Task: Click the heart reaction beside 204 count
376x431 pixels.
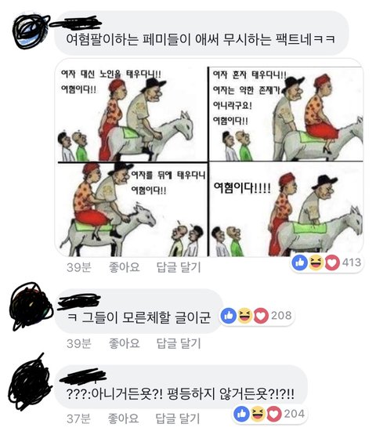Action: [x=274, y=415]
